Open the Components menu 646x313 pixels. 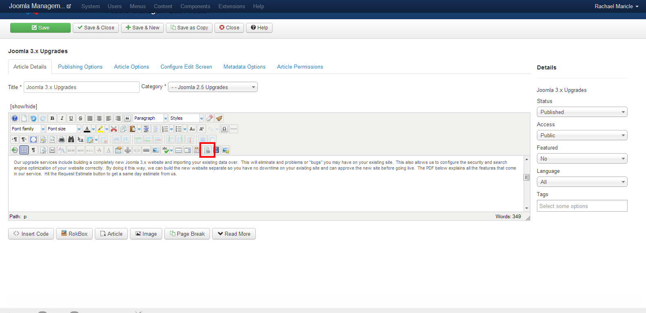pyautogui.click(x=195, y=6)
